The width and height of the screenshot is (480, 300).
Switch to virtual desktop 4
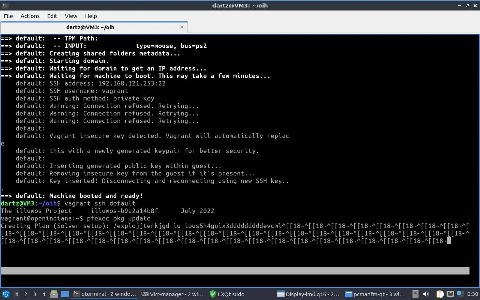(44, 294)
